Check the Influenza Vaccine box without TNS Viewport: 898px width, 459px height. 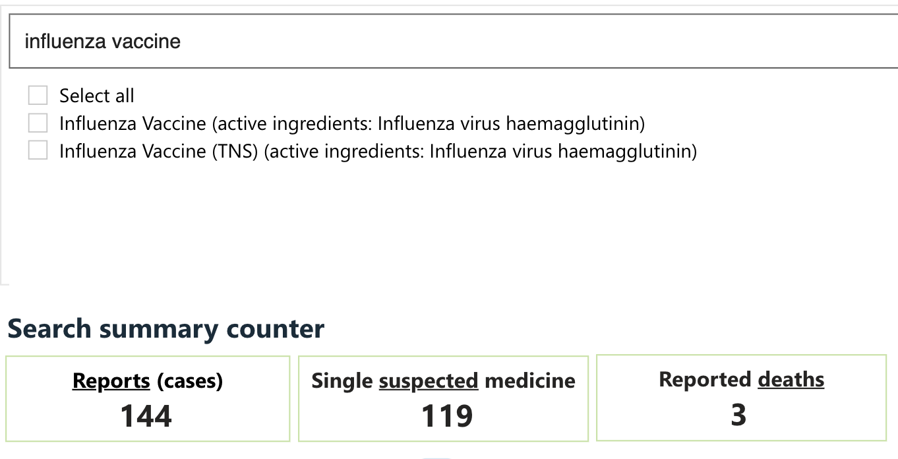(38, 123)
